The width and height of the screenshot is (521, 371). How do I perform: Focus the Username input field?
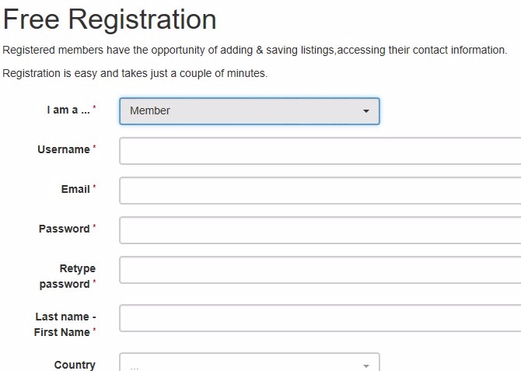click(x=320, y=151)
